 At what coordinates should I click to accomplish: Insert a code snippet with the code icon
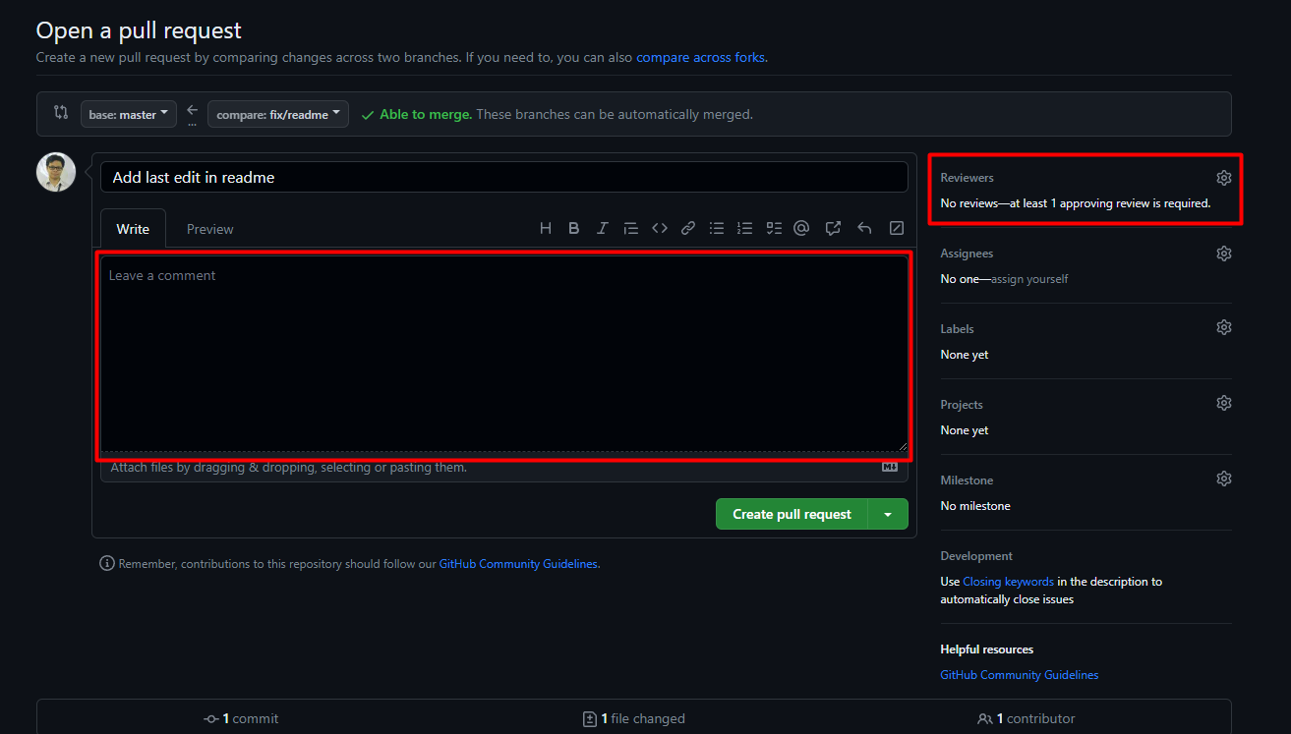coord(660,228)
